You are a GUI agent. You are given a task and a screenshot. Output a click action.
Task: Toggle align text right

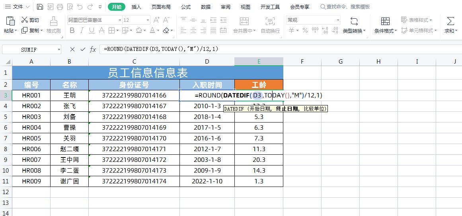tap(203, 30)
